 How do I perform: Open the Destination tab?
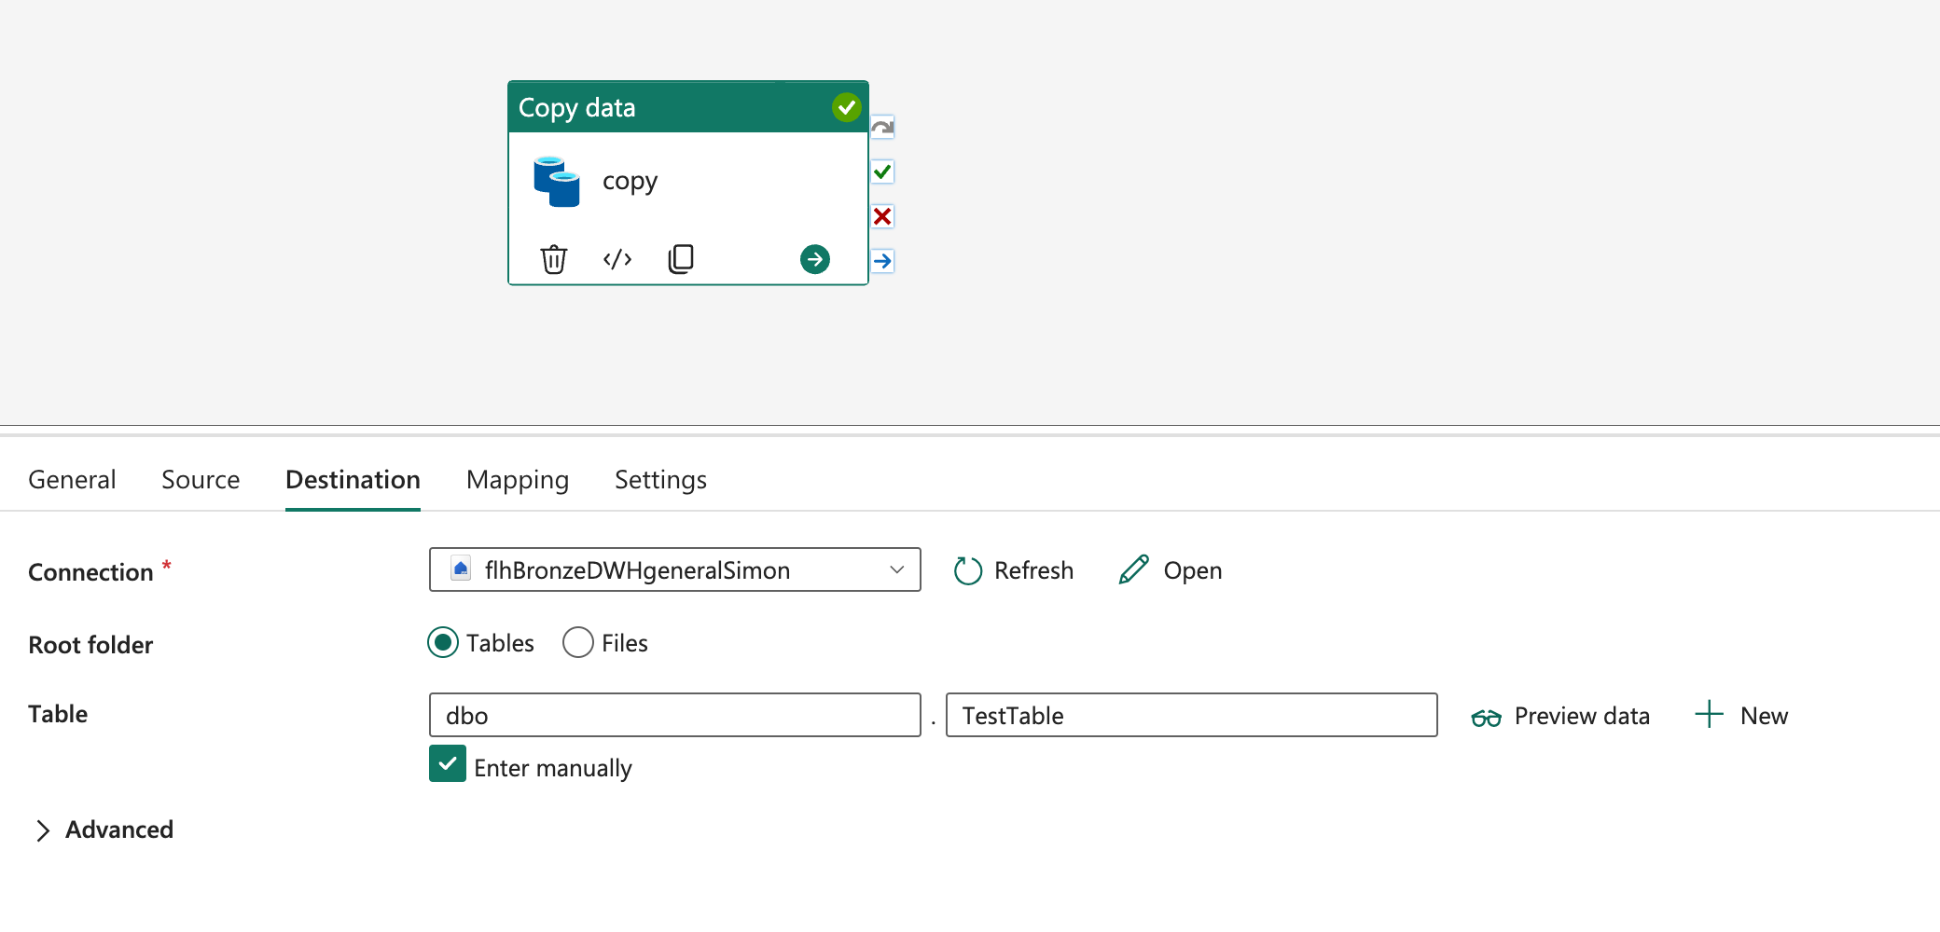pyautogui.click(x=353, y=480)
